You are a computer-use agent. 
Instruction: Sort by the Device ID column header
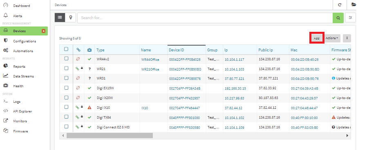tap(177, 50)
